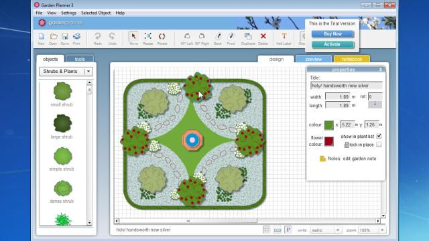Open the Selected Object menu
This screenshot has width=429, height=241.
click(96, 13)
